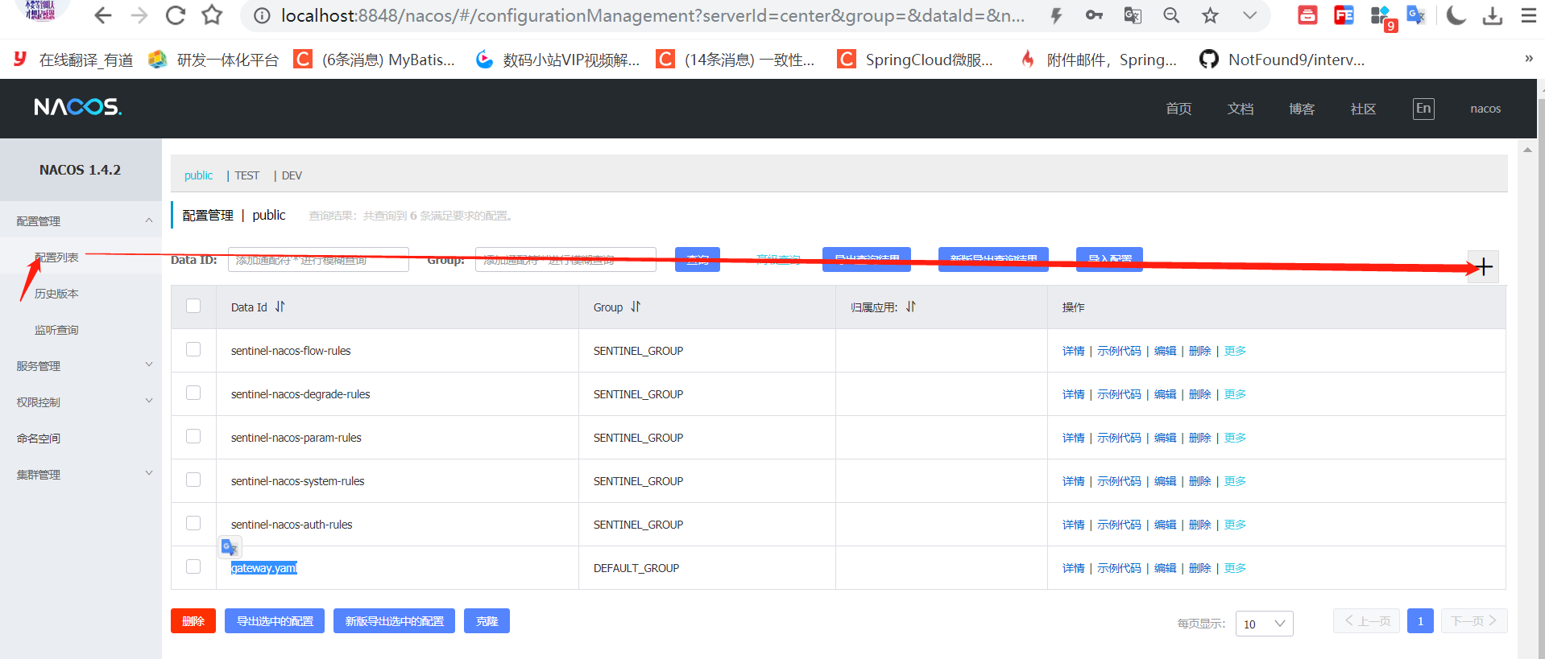Open site info icon in address bar
1545x659 pixels.
pyautogui.click(x=262, y=15)
